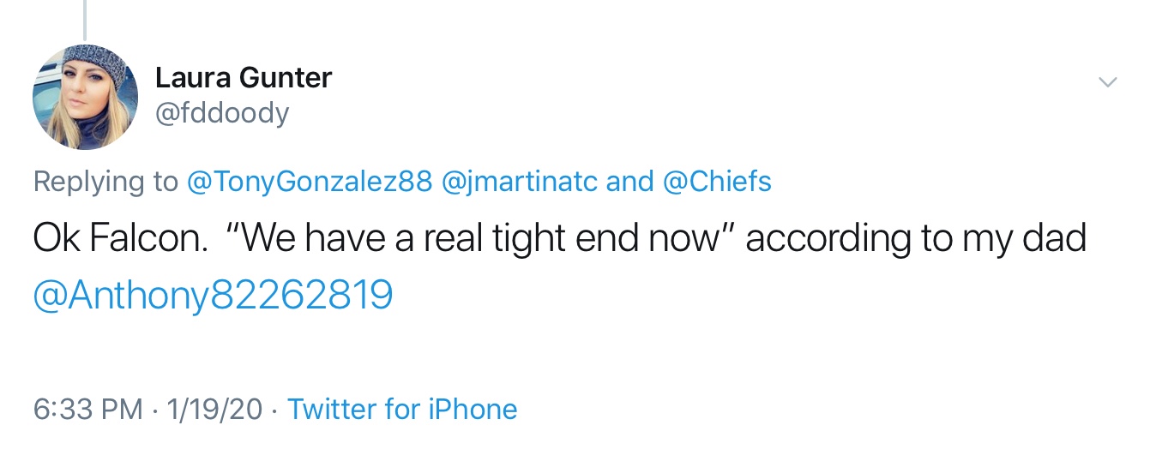Click the @Anthony82262819 mention

click(x=213, y=295)
